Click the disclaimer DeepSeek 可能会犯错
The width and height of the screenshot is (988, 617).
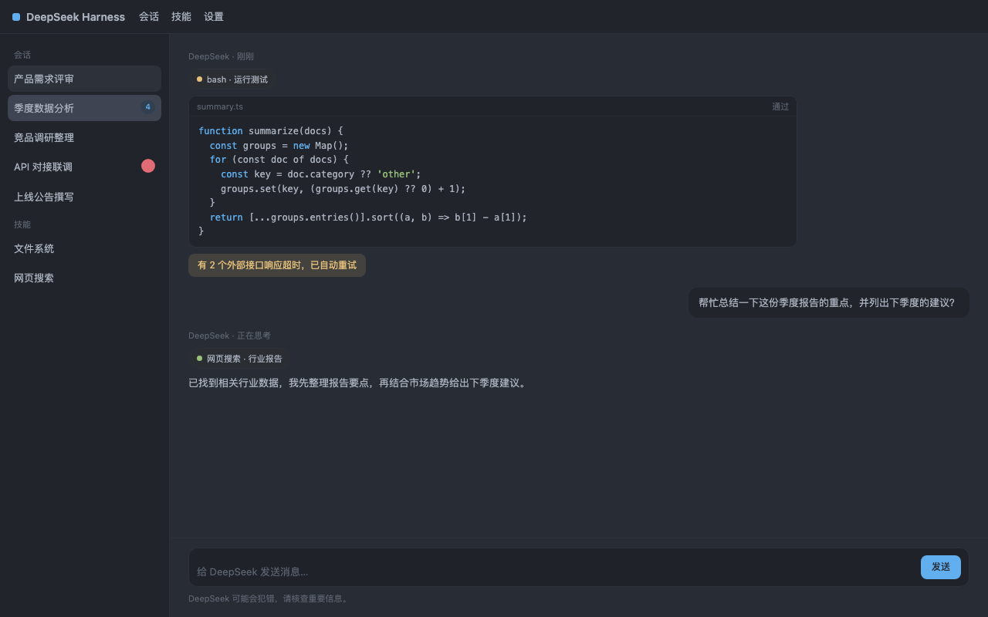pyautogui.click(x=269, y=598)
